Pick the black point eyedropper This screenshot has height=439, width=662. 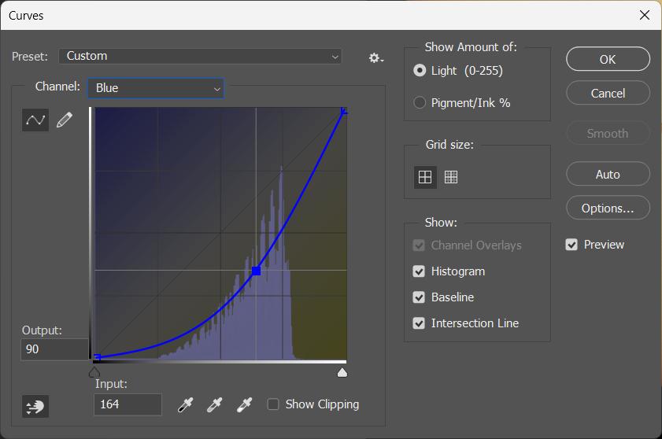[185, 405]
